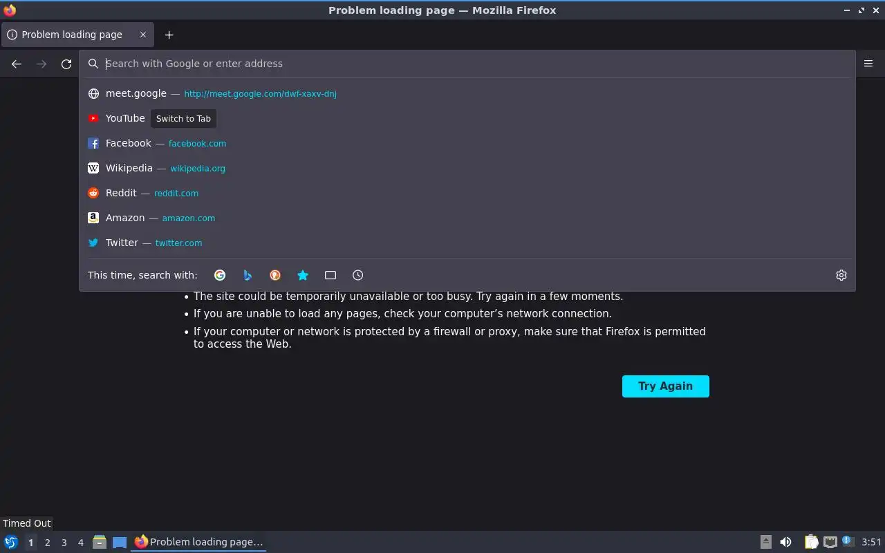This screenshot has height=553, width=885.
Task: Open the network tray icon
Action: pos(830,542)
